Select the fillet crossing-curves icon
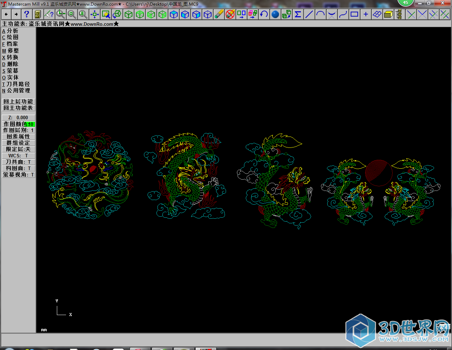 click(x=332, y=14)
